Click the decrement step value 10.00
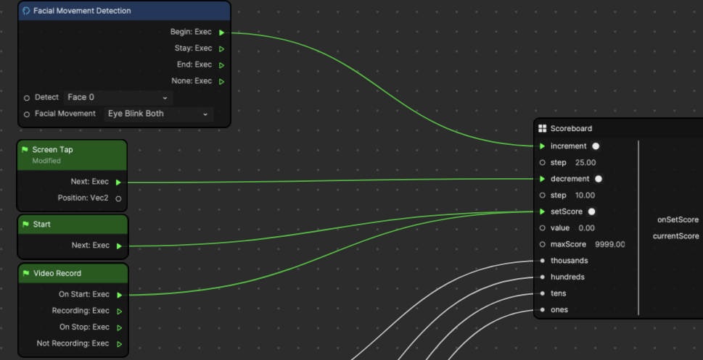Image resolution: width=703 pixels, height=360 pixels. 585,196
